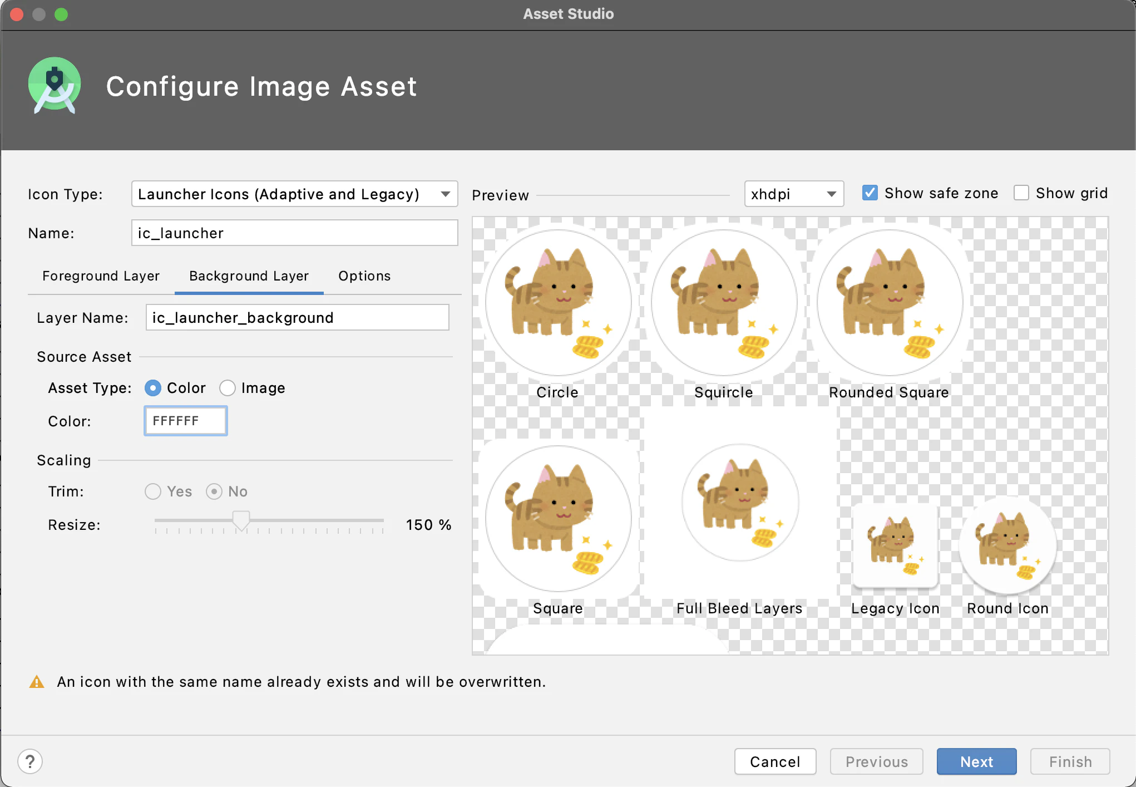
Task: Click the Previous button
Action: 877,761
